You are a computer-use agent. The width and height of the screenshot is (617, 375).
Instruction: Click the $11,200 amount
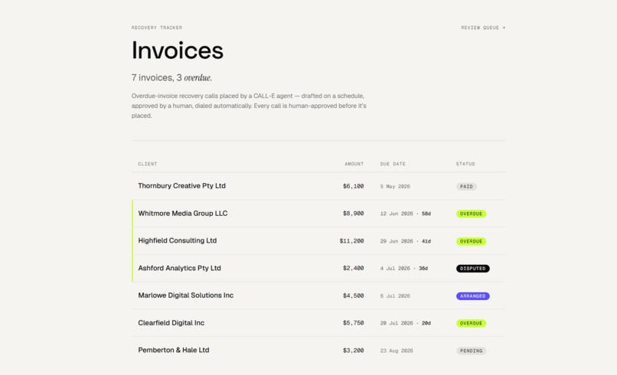tap(352, 241)
